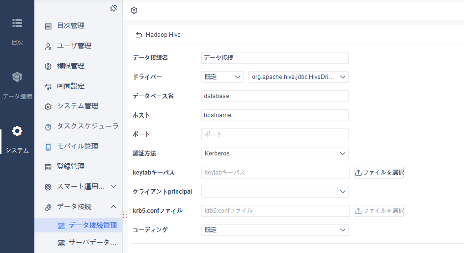Open the データ準備 cube icon
Image resolution: width=464 pixels, height=253 pixels.
pos(17,77)
